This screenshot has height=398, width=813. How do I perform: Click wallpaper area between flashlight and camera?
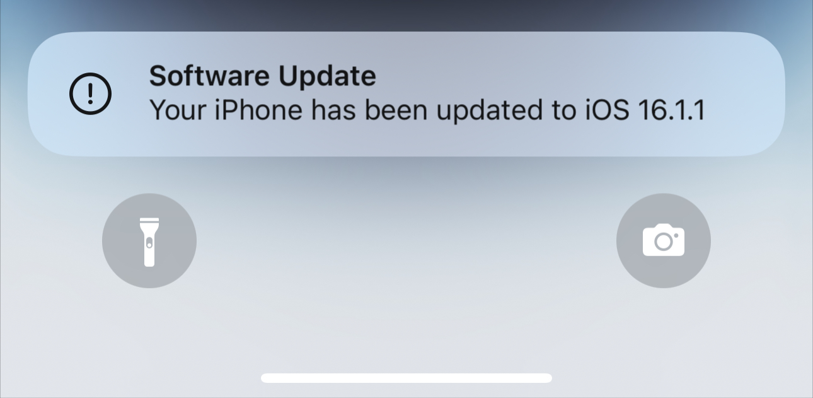coord(407,241)
